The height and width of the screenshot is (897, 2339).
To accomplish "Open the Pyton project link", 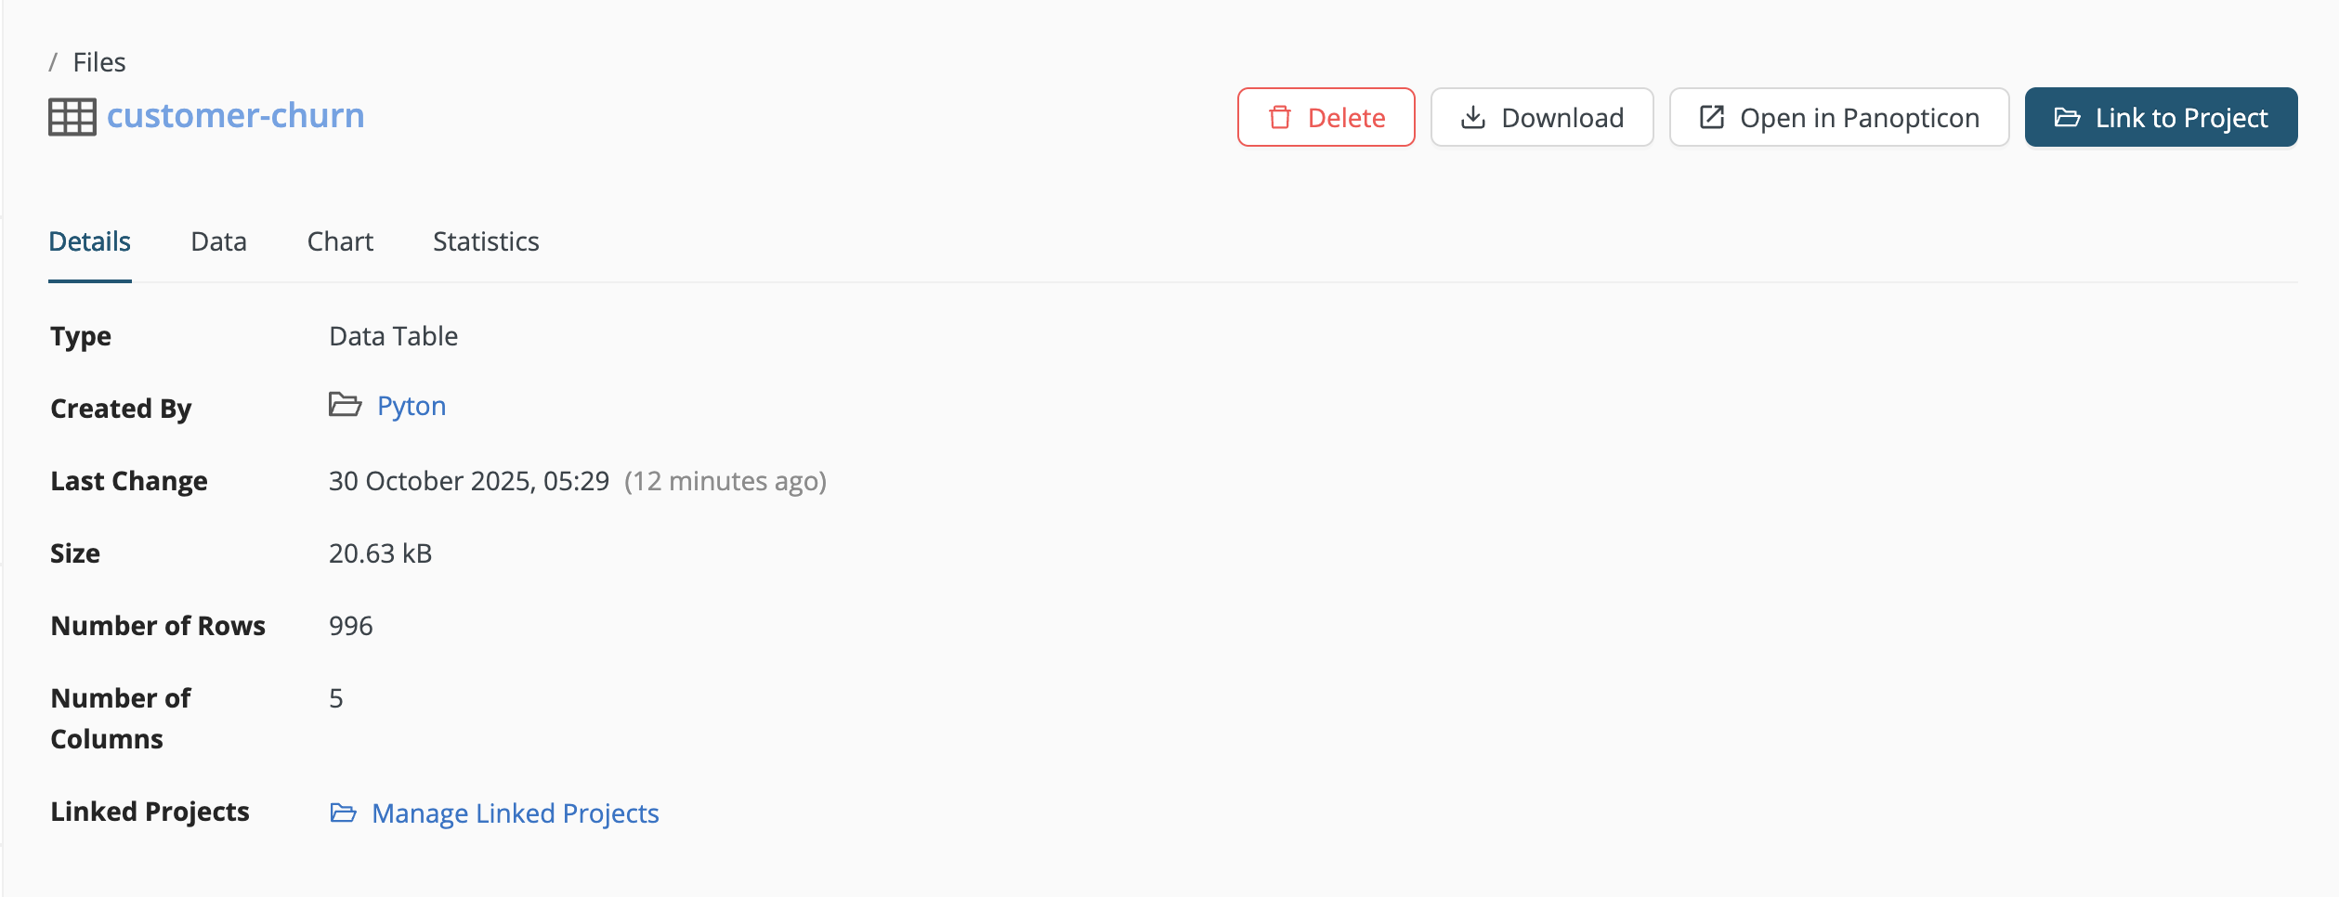I will click(412, 406).
